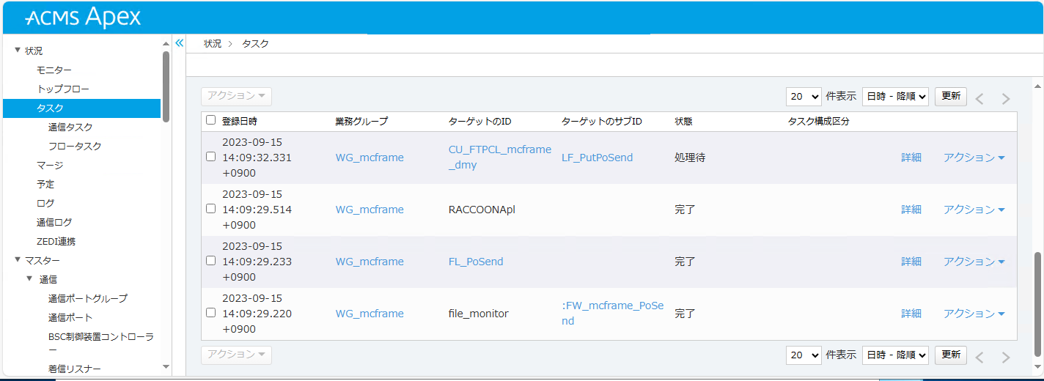
Task: Open 通信ポート in the sidebar
Action: 70,318
